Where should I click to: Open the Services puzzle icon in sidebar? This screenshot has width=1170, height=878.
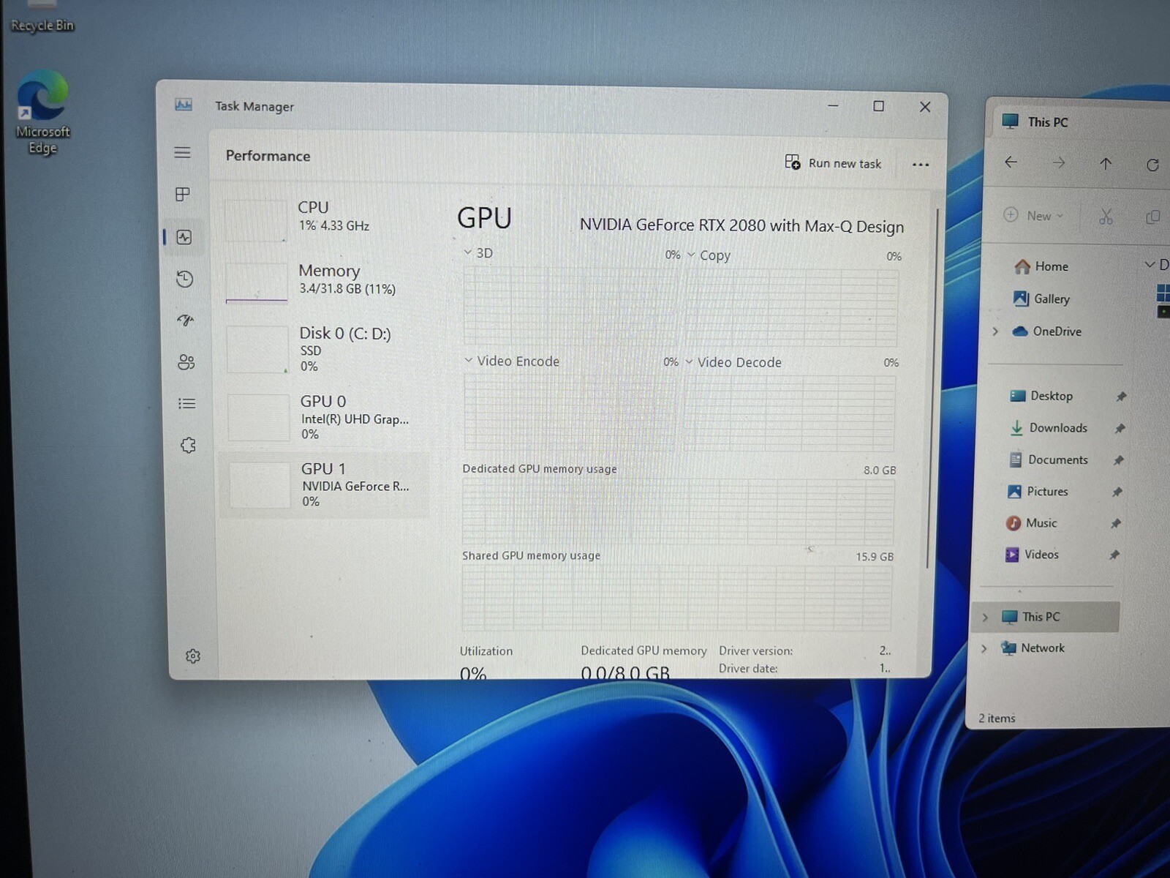pyautogui.click(x=188, y=445)
